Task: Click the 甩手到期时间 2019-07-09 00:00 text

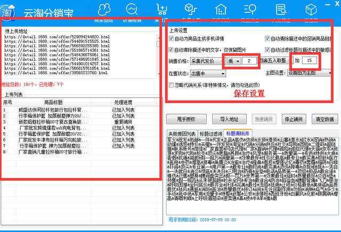Action: [x=202, y=220]
